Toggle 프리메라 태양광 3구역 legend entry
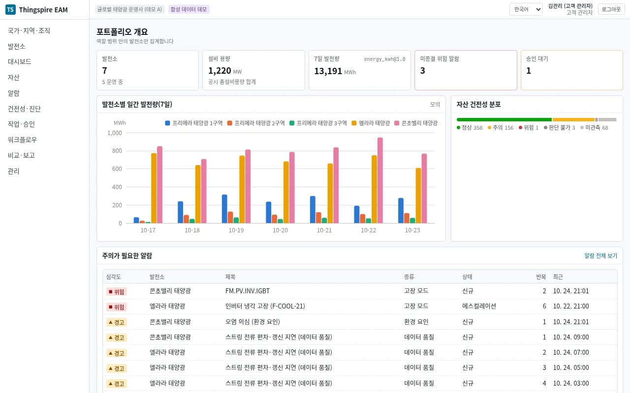 (318, 123)
